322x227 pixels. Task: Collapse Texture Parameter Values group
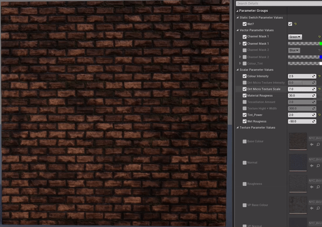coord(238,127)
